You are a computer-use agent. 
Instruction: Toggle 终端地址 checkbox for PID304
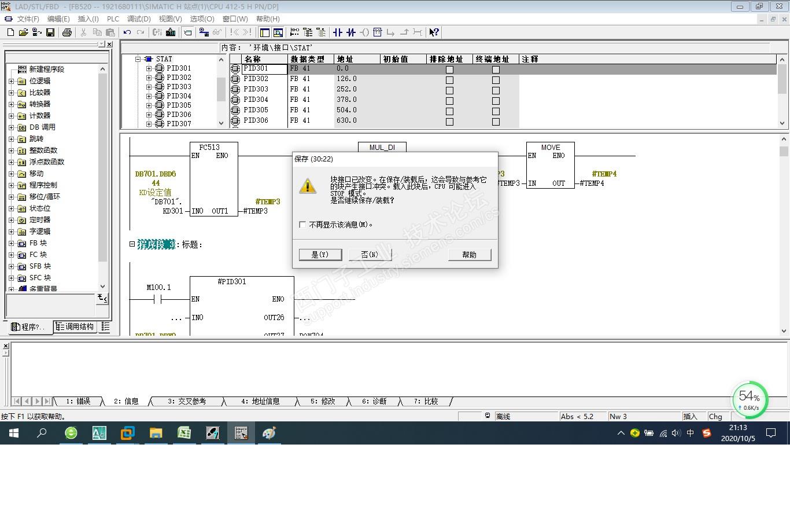496,101
